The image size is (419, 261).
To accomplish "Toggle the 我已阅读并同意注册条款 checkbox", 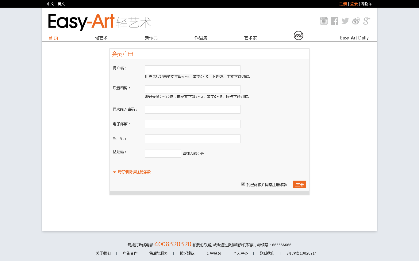I will pyautogui.click(x=243, y=184).
